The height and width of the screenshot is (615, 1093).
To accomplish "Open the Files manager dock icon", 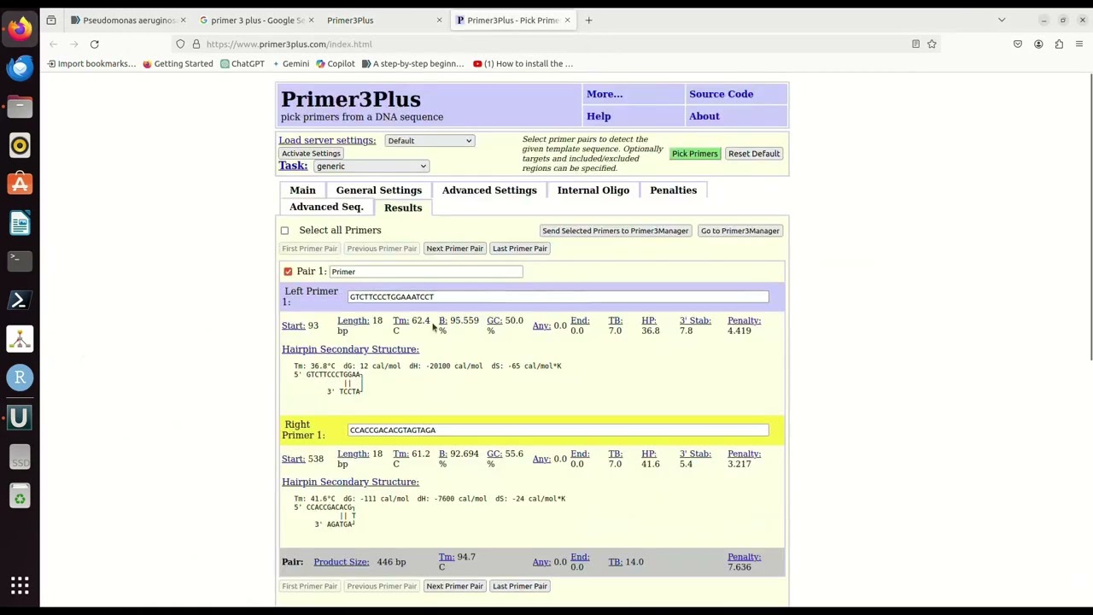I will pyautogui.click(x=20, y=107).
